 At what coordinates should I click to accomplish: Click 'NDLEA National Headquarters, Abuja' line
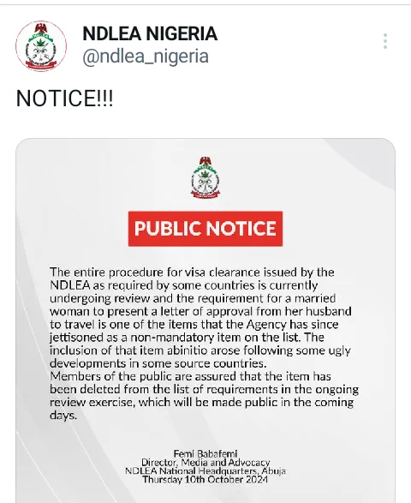tap(205, 471)
